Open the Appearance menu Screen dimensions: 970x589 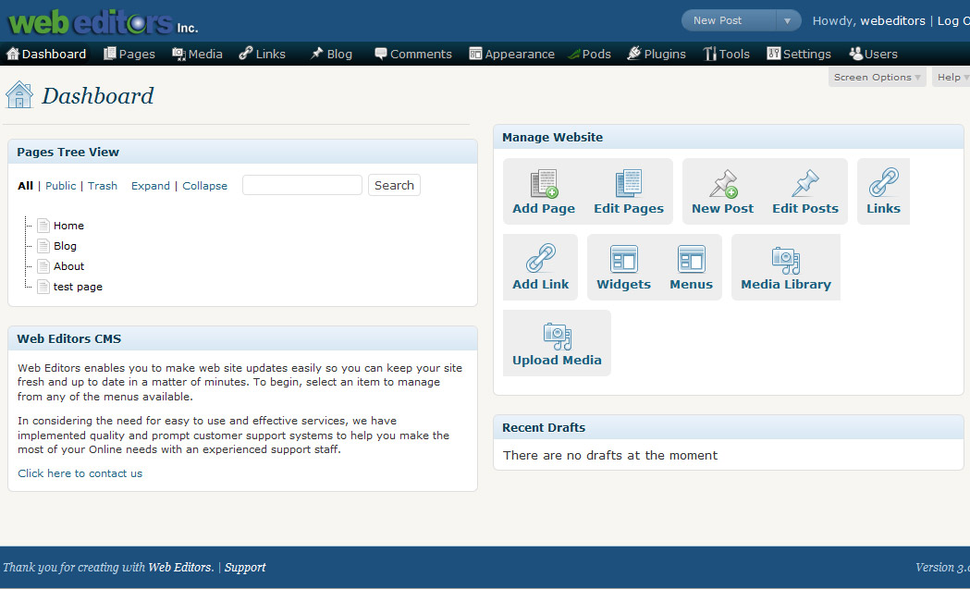(x=511, y=54)
